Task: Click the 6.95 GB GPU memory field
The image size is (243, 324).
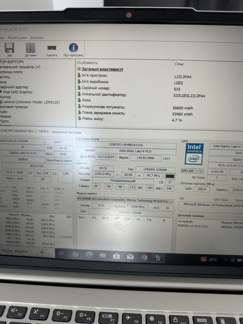Action: [x=217, y=172]
